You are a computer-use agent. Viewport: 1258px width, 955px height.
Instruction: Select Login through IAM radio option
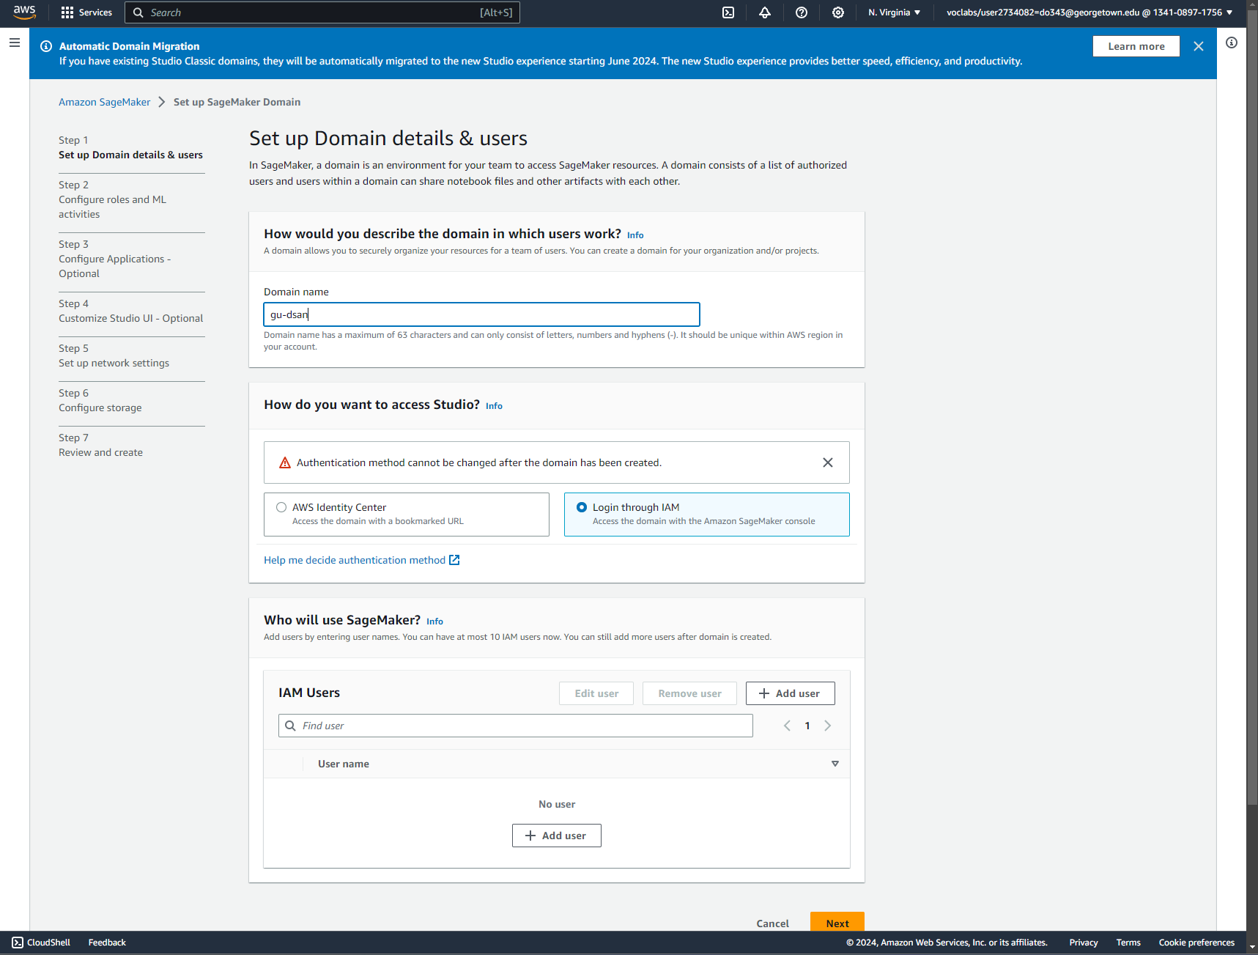(582, 507)
